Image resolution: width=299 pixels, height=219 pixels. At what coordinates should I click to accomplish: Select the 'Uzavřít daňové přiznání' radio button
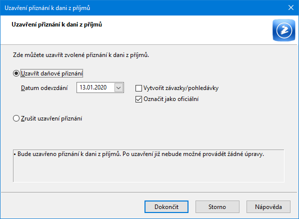coord(16,73)
